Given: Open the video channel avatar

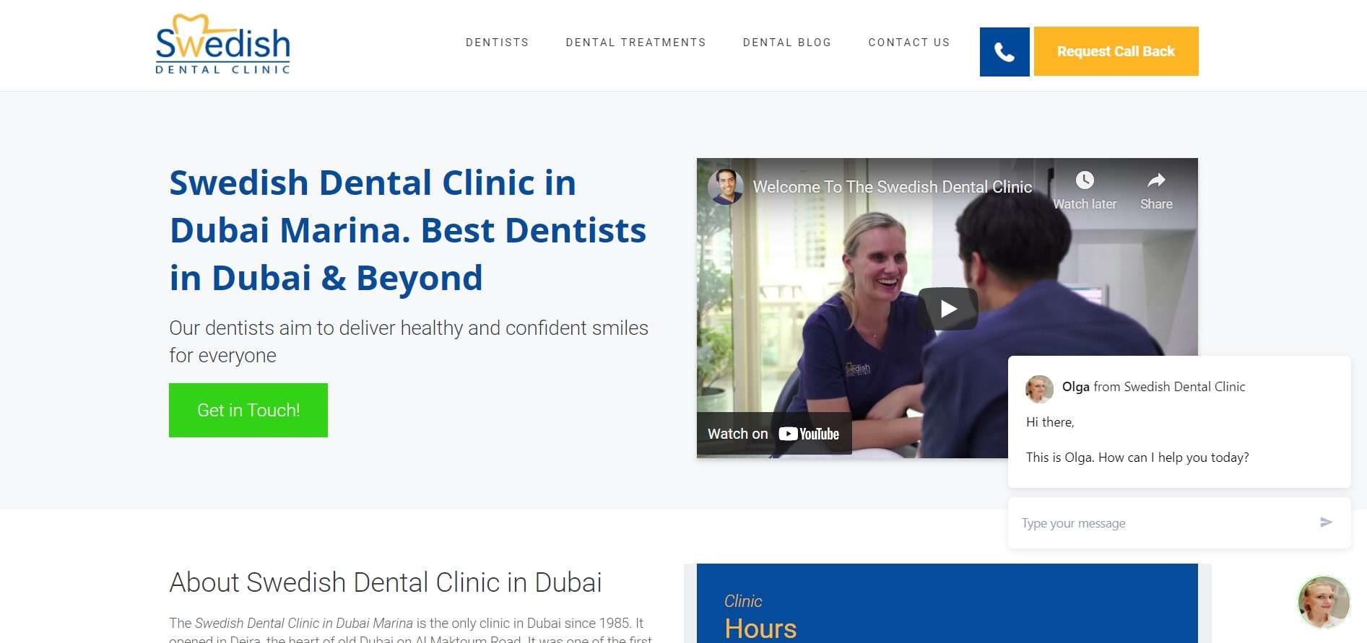Looking at the screenshot, I should coord(726,187).
